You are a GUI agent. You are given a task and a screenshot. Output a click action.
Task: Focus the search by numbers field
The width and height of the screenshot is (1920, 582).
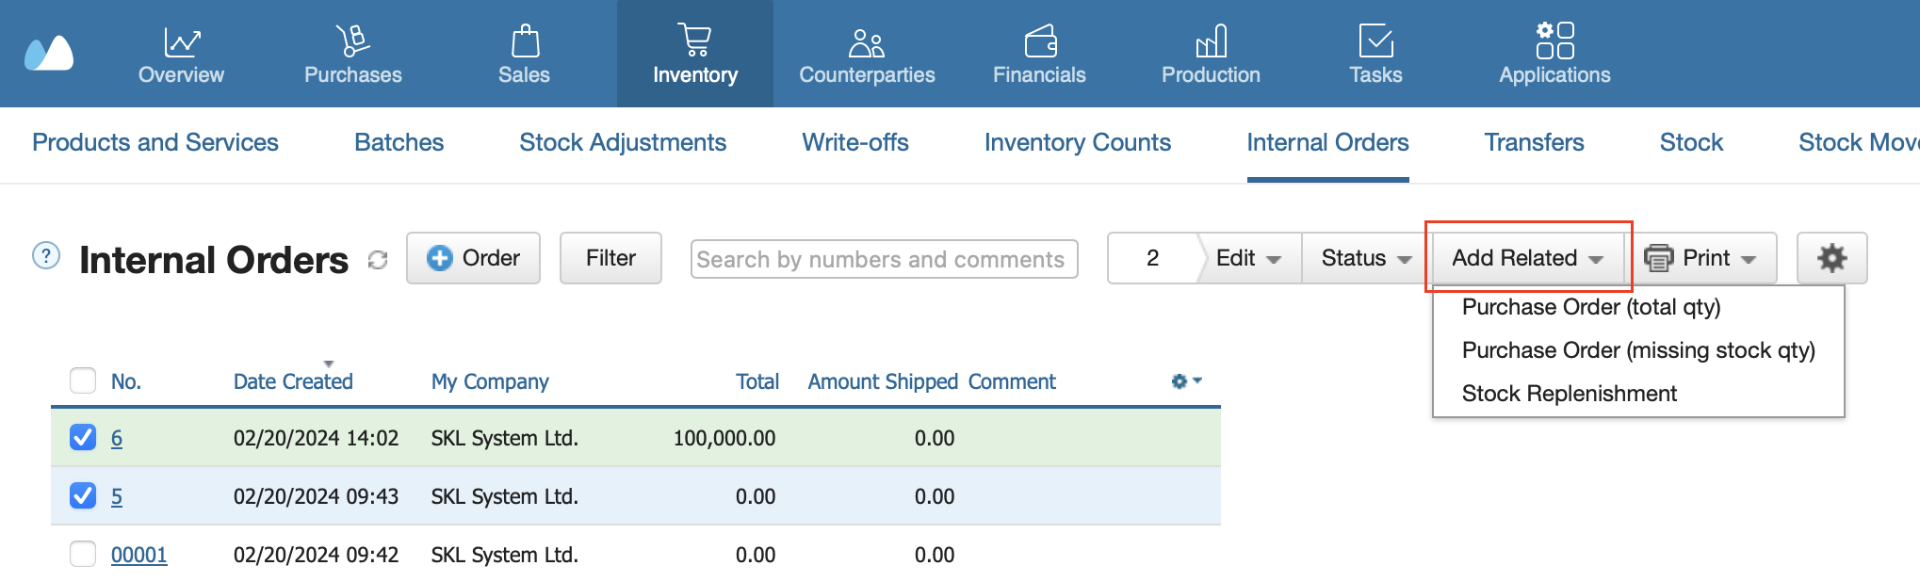[884, 259]
